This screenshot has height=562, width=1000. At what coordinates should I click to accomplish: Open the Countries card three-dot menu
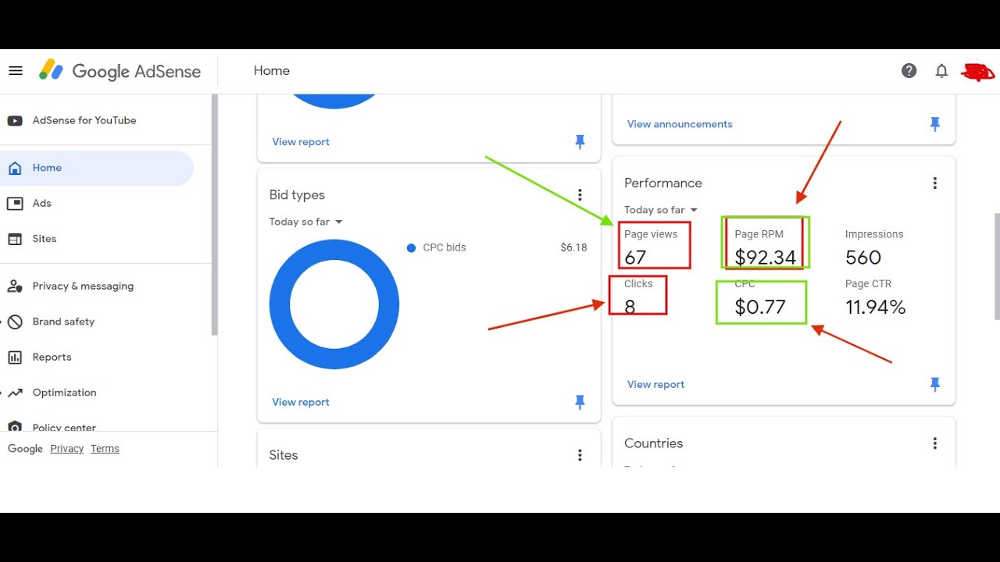tap(934, 443)
